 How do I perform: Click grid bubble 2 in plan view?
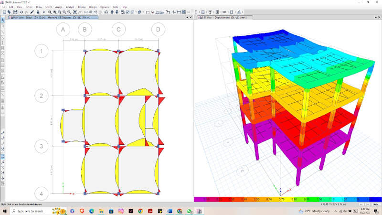(41, 96)
